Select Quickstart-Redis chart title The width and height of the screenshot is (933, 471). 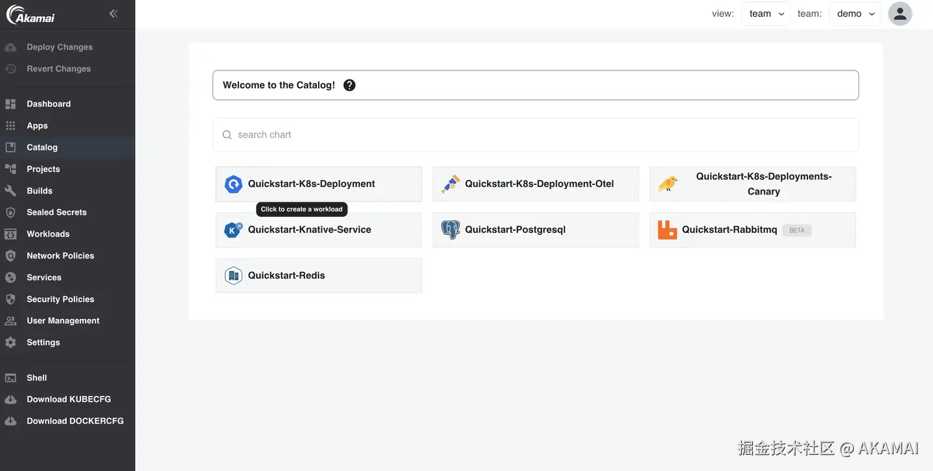(286, 276)
